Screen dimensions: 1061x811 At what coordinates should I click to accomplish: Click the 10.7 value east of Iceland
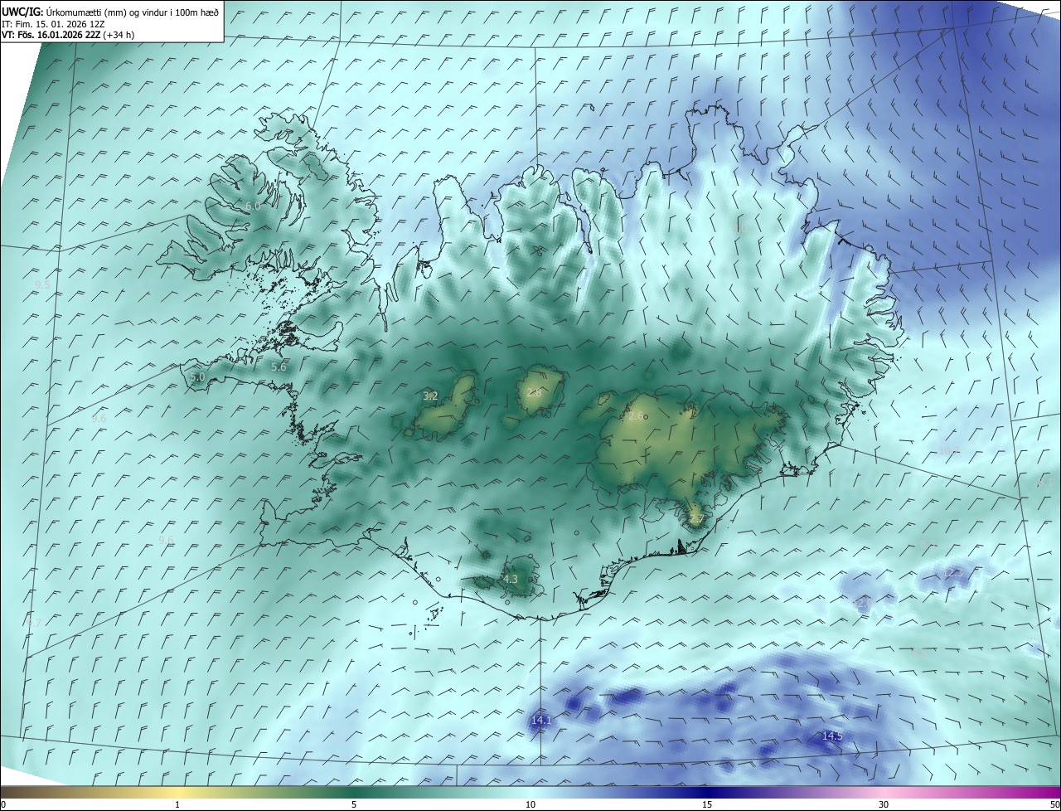pyautogui.click(x=949, y=450)
